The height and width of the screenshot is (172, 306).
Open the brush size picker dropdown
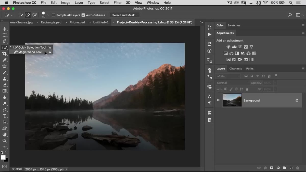48,15
